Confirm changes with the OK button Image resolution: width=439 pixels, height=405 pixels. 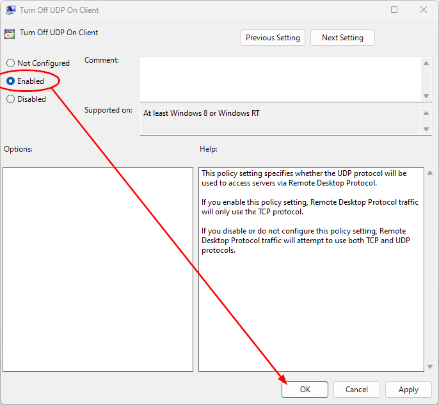(305, 389)
